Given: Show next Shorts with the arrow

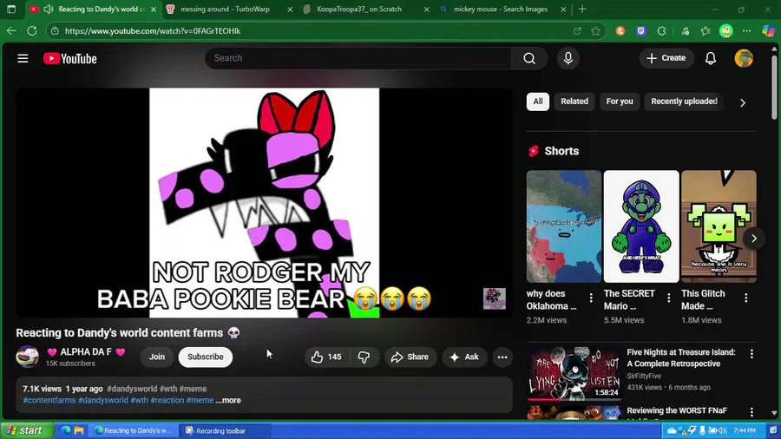Looking at the screenshot, I should (x=753, y=239).
